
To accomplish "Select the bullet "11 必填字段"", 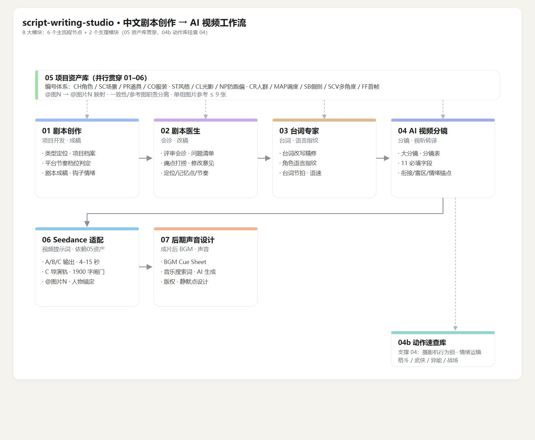I will click(x=415, y=163).
